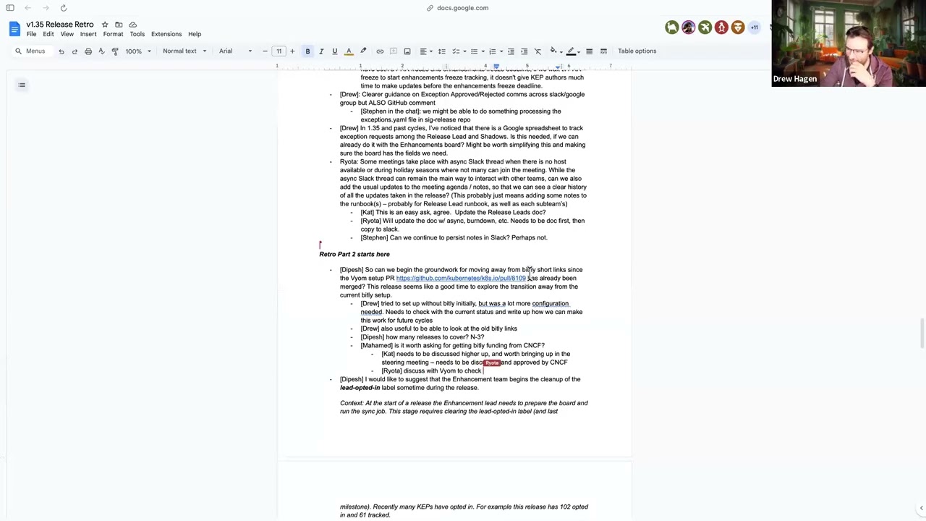
Task: Open the Edit menu
Action: 48,34
